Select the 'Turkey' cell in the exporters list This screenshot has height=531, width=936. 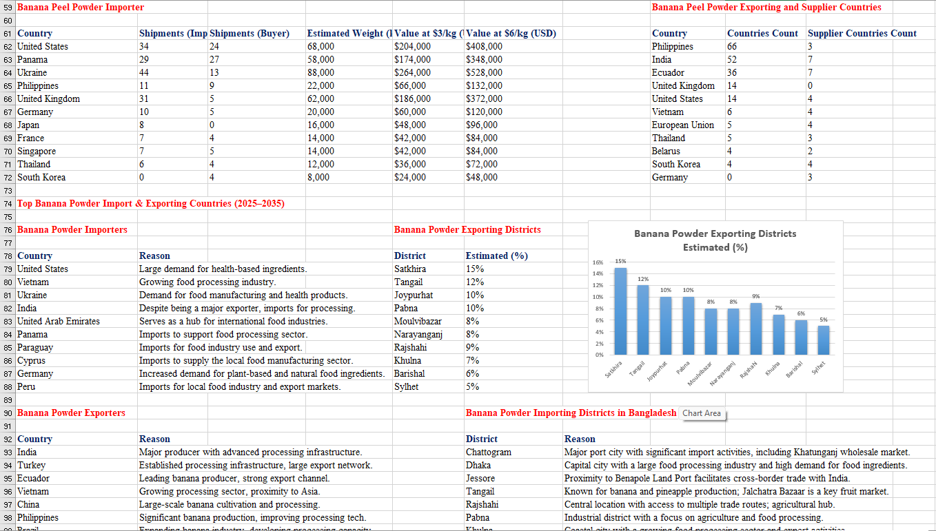tap(32, 465)
